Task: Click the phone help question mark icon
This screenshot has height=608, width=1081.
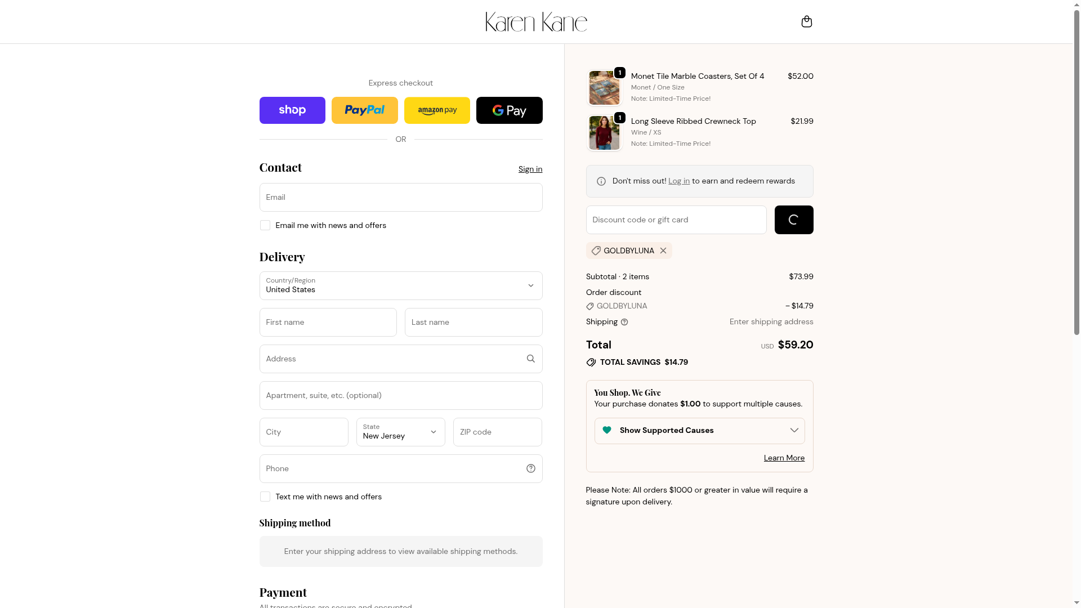Action: coord(530,468)
